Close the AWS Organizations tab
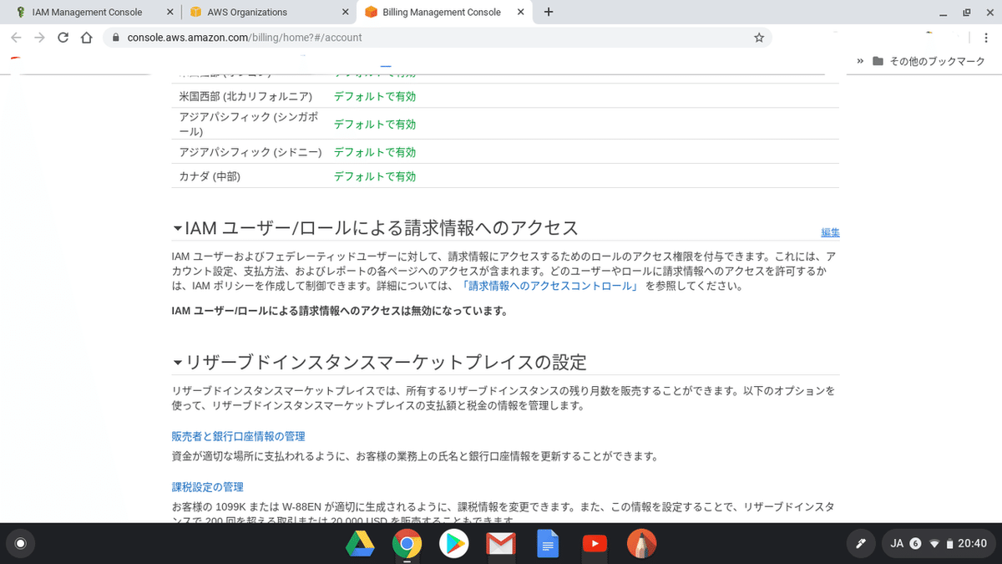Screen dimensions: 1002x564 coord(345,13)
